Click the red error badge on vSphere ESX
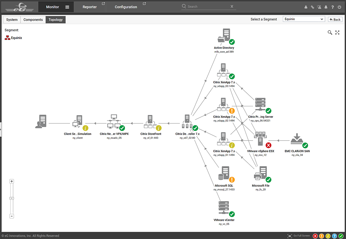This screenshot has height=239, width=346. click(268, 145)
